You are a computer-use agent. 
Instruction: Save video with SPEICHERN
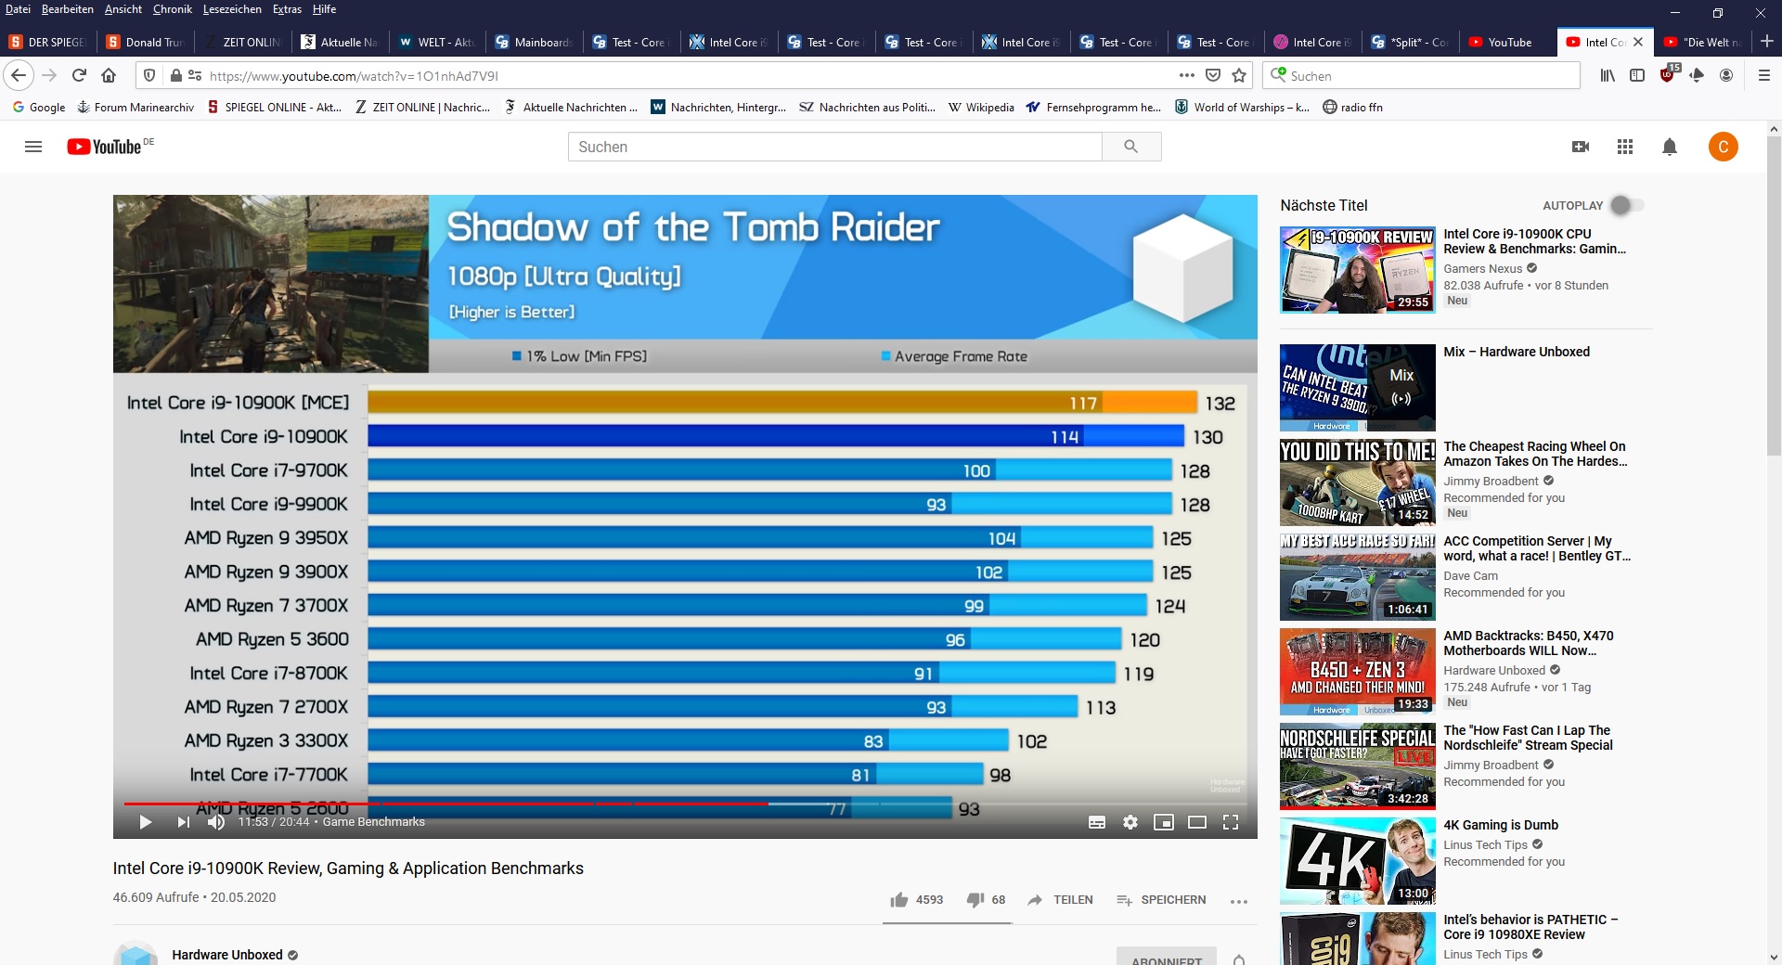point(1161,900)
